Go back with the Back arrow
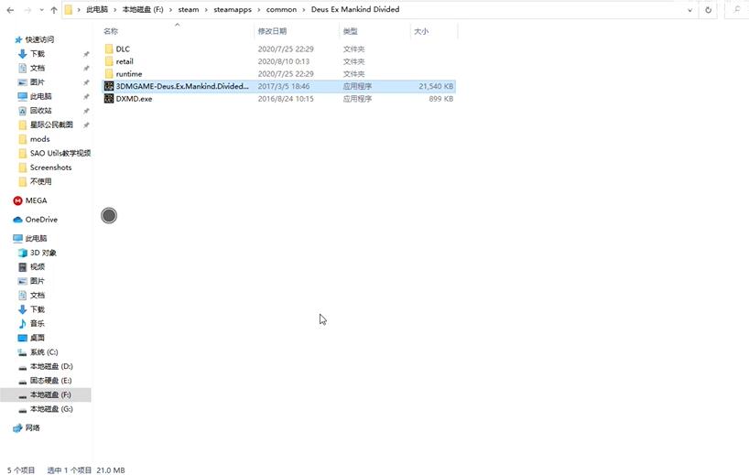The image size is (749, 475). (10, 9)
